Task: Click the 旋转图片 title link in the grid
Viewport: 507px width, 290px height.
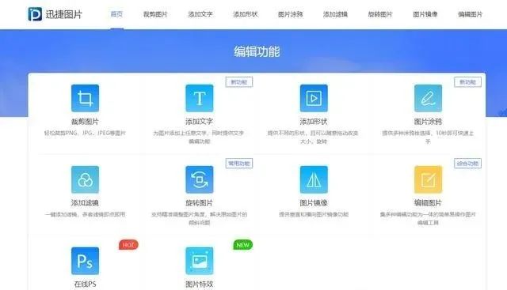Action: pos(199,203)
